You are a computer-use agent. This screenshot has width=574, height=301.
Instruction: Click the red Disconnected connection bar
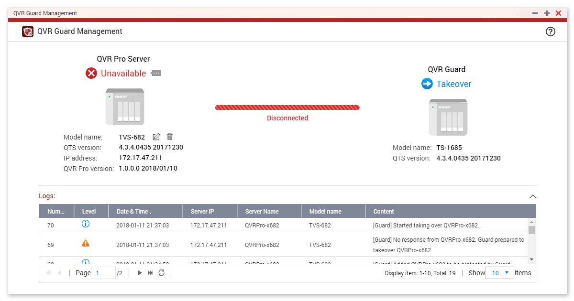tap(287, 107)
